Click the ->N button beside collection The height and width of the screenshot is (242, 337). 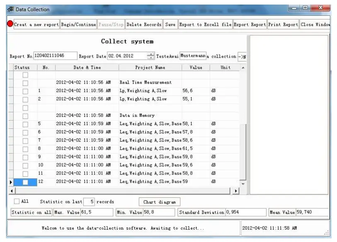click(242, 57)
